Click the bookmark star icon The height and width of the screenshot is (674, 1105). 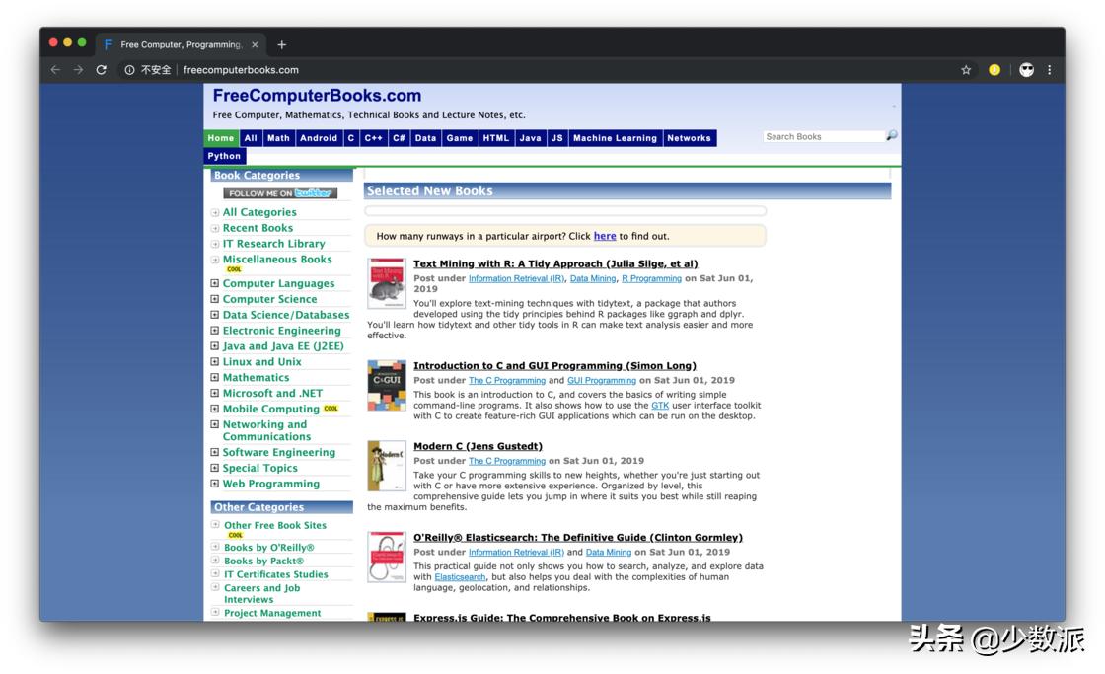(x=966, y=70)
